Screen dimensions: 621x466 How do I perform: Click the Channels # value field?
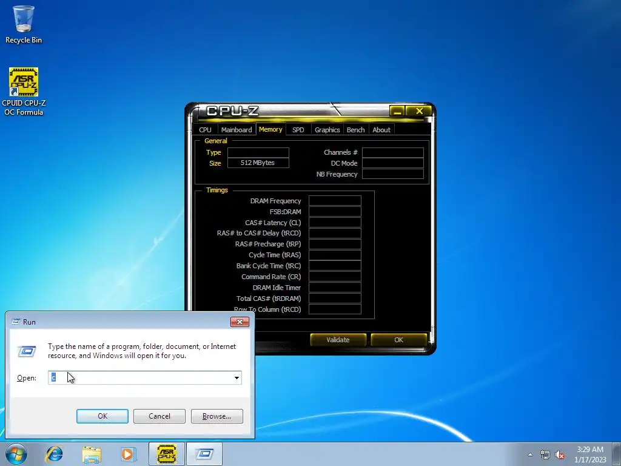point(392,152)
